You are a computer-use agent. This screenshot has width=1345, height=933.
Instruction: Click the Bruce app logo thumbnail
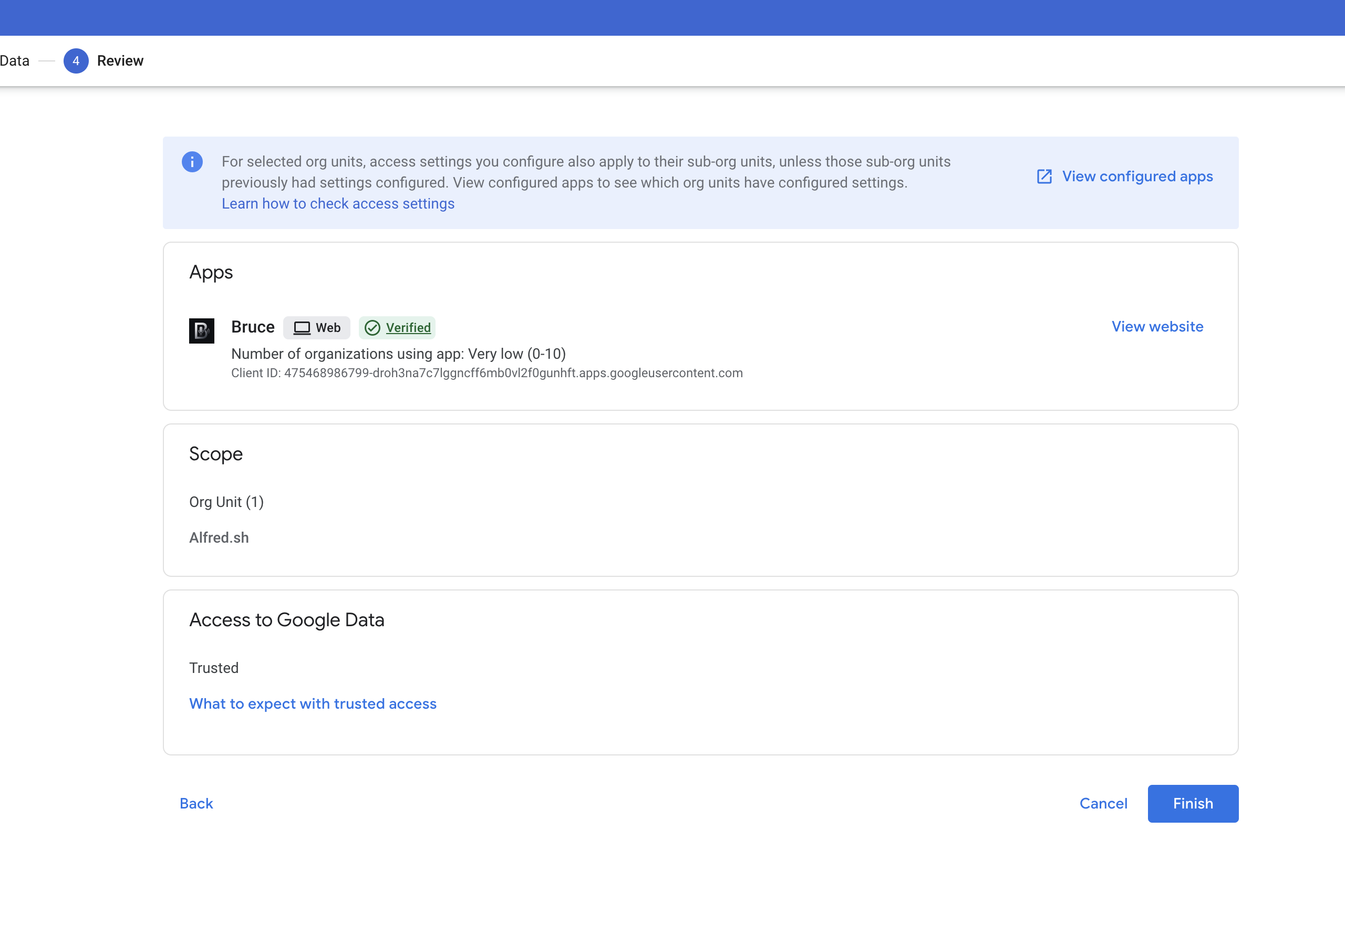point(202,331)
